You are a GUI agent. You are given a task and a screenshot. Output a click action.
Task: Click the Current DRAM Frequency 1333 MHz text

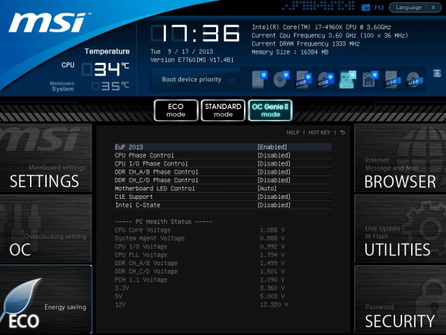pyautogui.click(x=305, y=44)
